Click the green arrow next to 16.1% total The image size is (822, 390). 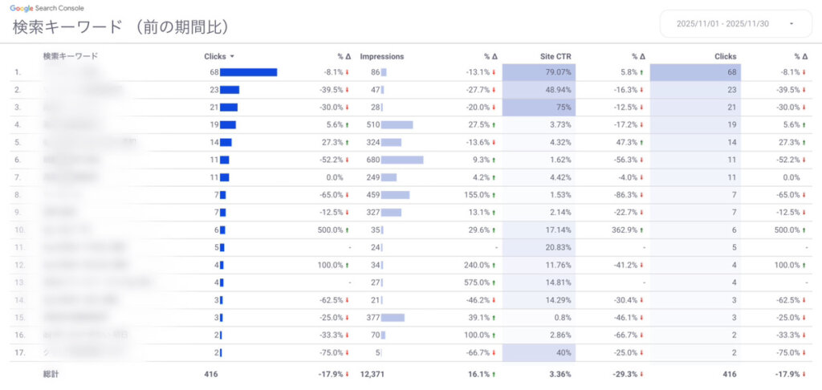point(494,374)
